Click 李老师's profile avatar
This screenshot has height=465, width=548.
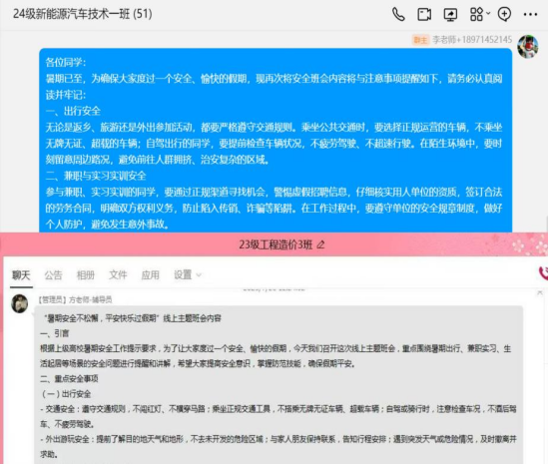pyautogui.click(x=528, y=46)
